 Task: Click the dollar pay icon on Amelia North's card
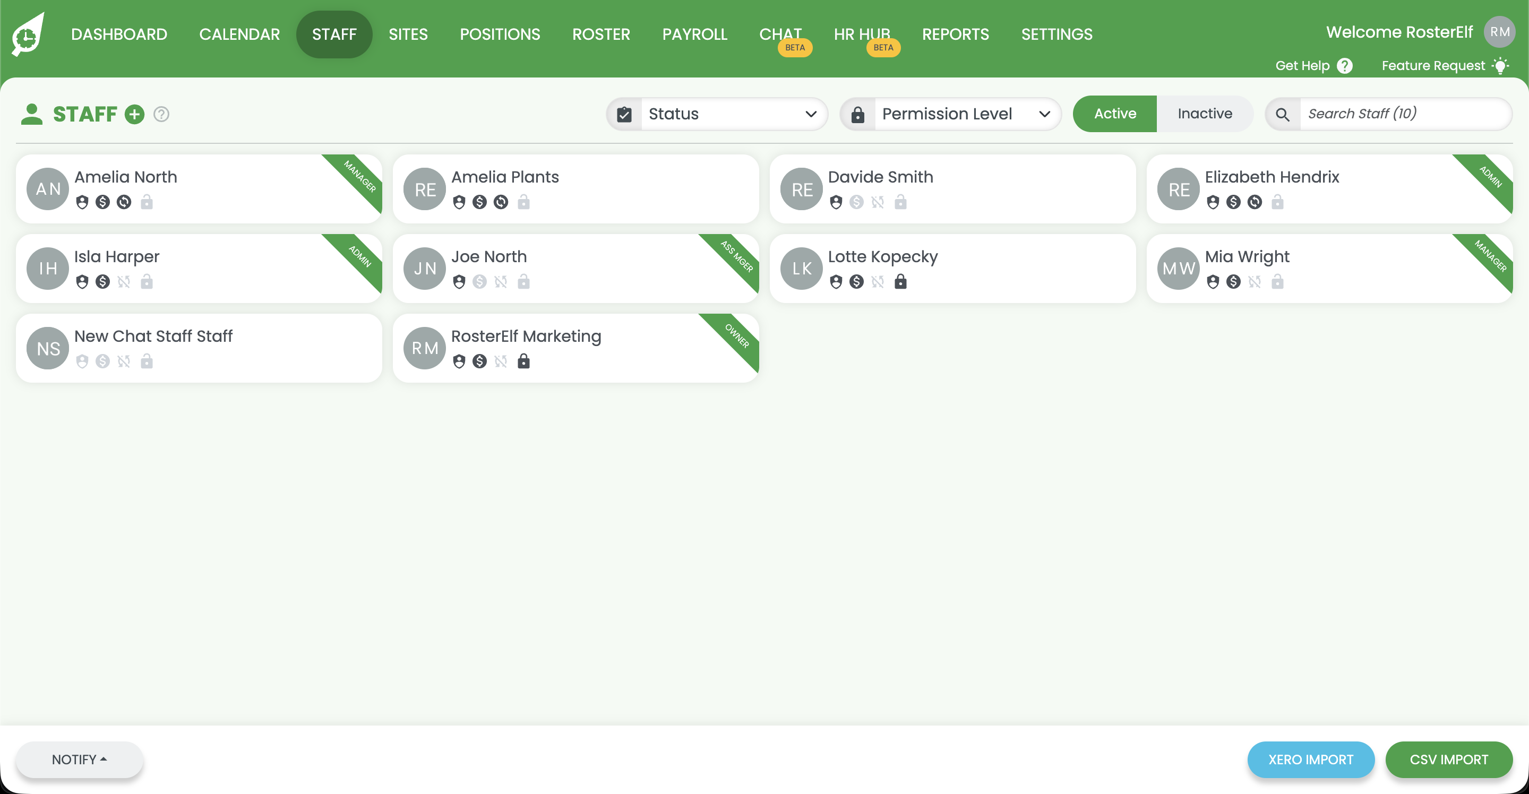point(102,202)
